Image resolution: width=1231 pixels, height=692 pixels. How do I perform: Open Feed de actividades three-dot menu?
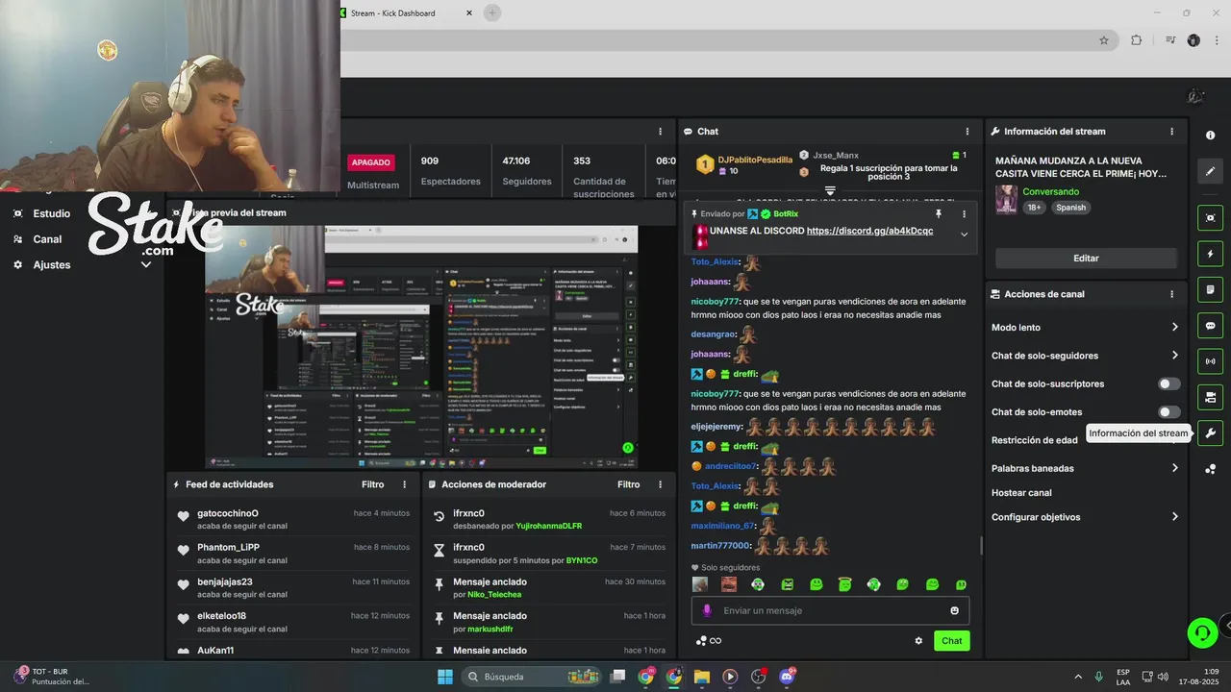pos(404,484)
